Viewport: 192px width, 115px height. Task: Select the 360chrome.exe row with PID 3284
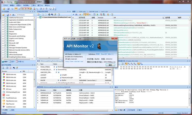(x=18, y=74)
